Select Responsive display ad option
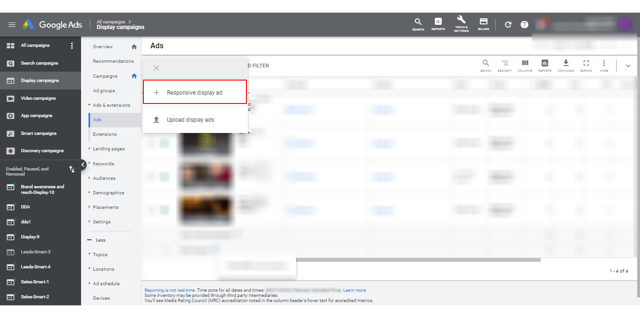The height and width of the screenshot is (318, 640). point(195,92)
